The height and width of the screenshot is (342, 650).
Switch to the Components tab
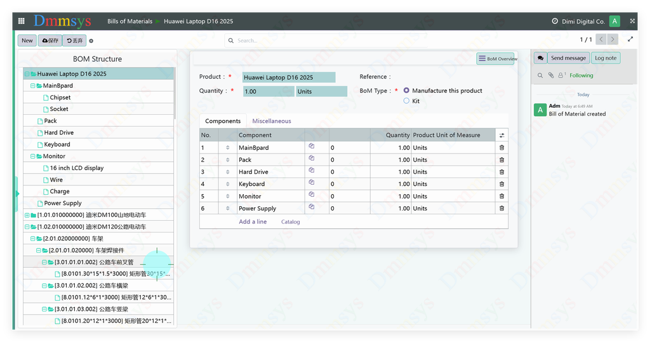223,121
